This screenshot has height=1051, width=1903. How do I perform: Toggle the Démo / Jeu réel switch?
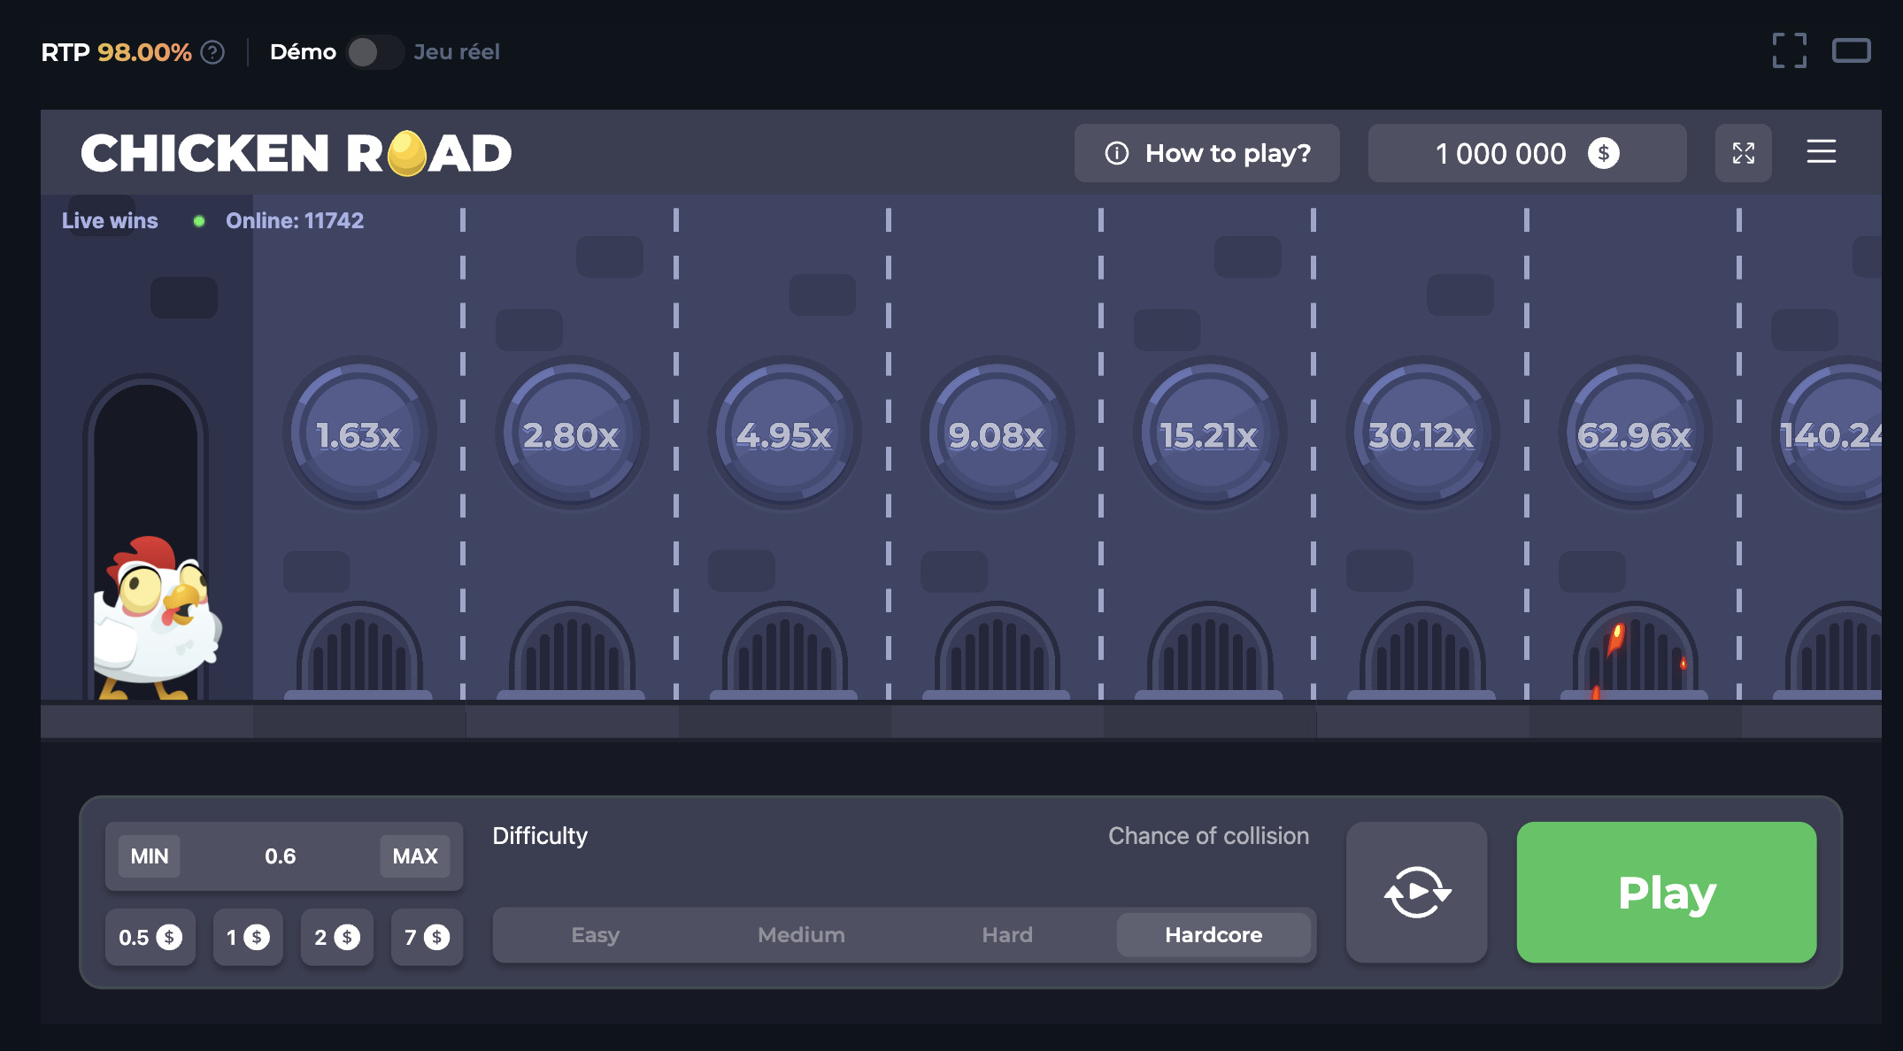(x=374, y=52)
